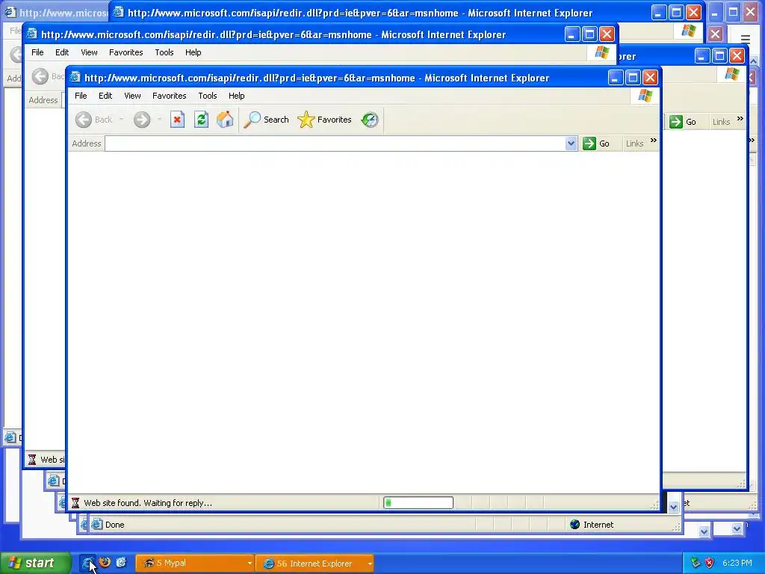Click the Address input field in front window
This screenshot has height=574, width=765.
[x=335, y=143]
